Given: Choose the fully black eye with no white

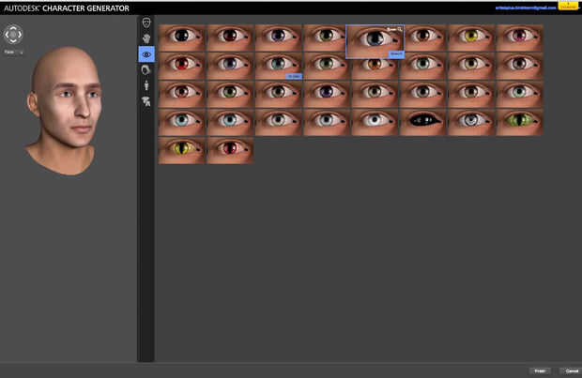Looking at the screenshot, I should (422, 122).
